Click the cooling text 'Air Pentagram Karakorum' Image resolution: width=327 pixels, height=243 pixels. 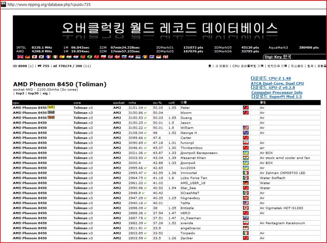pyautogui.click(x=282, y=223)
